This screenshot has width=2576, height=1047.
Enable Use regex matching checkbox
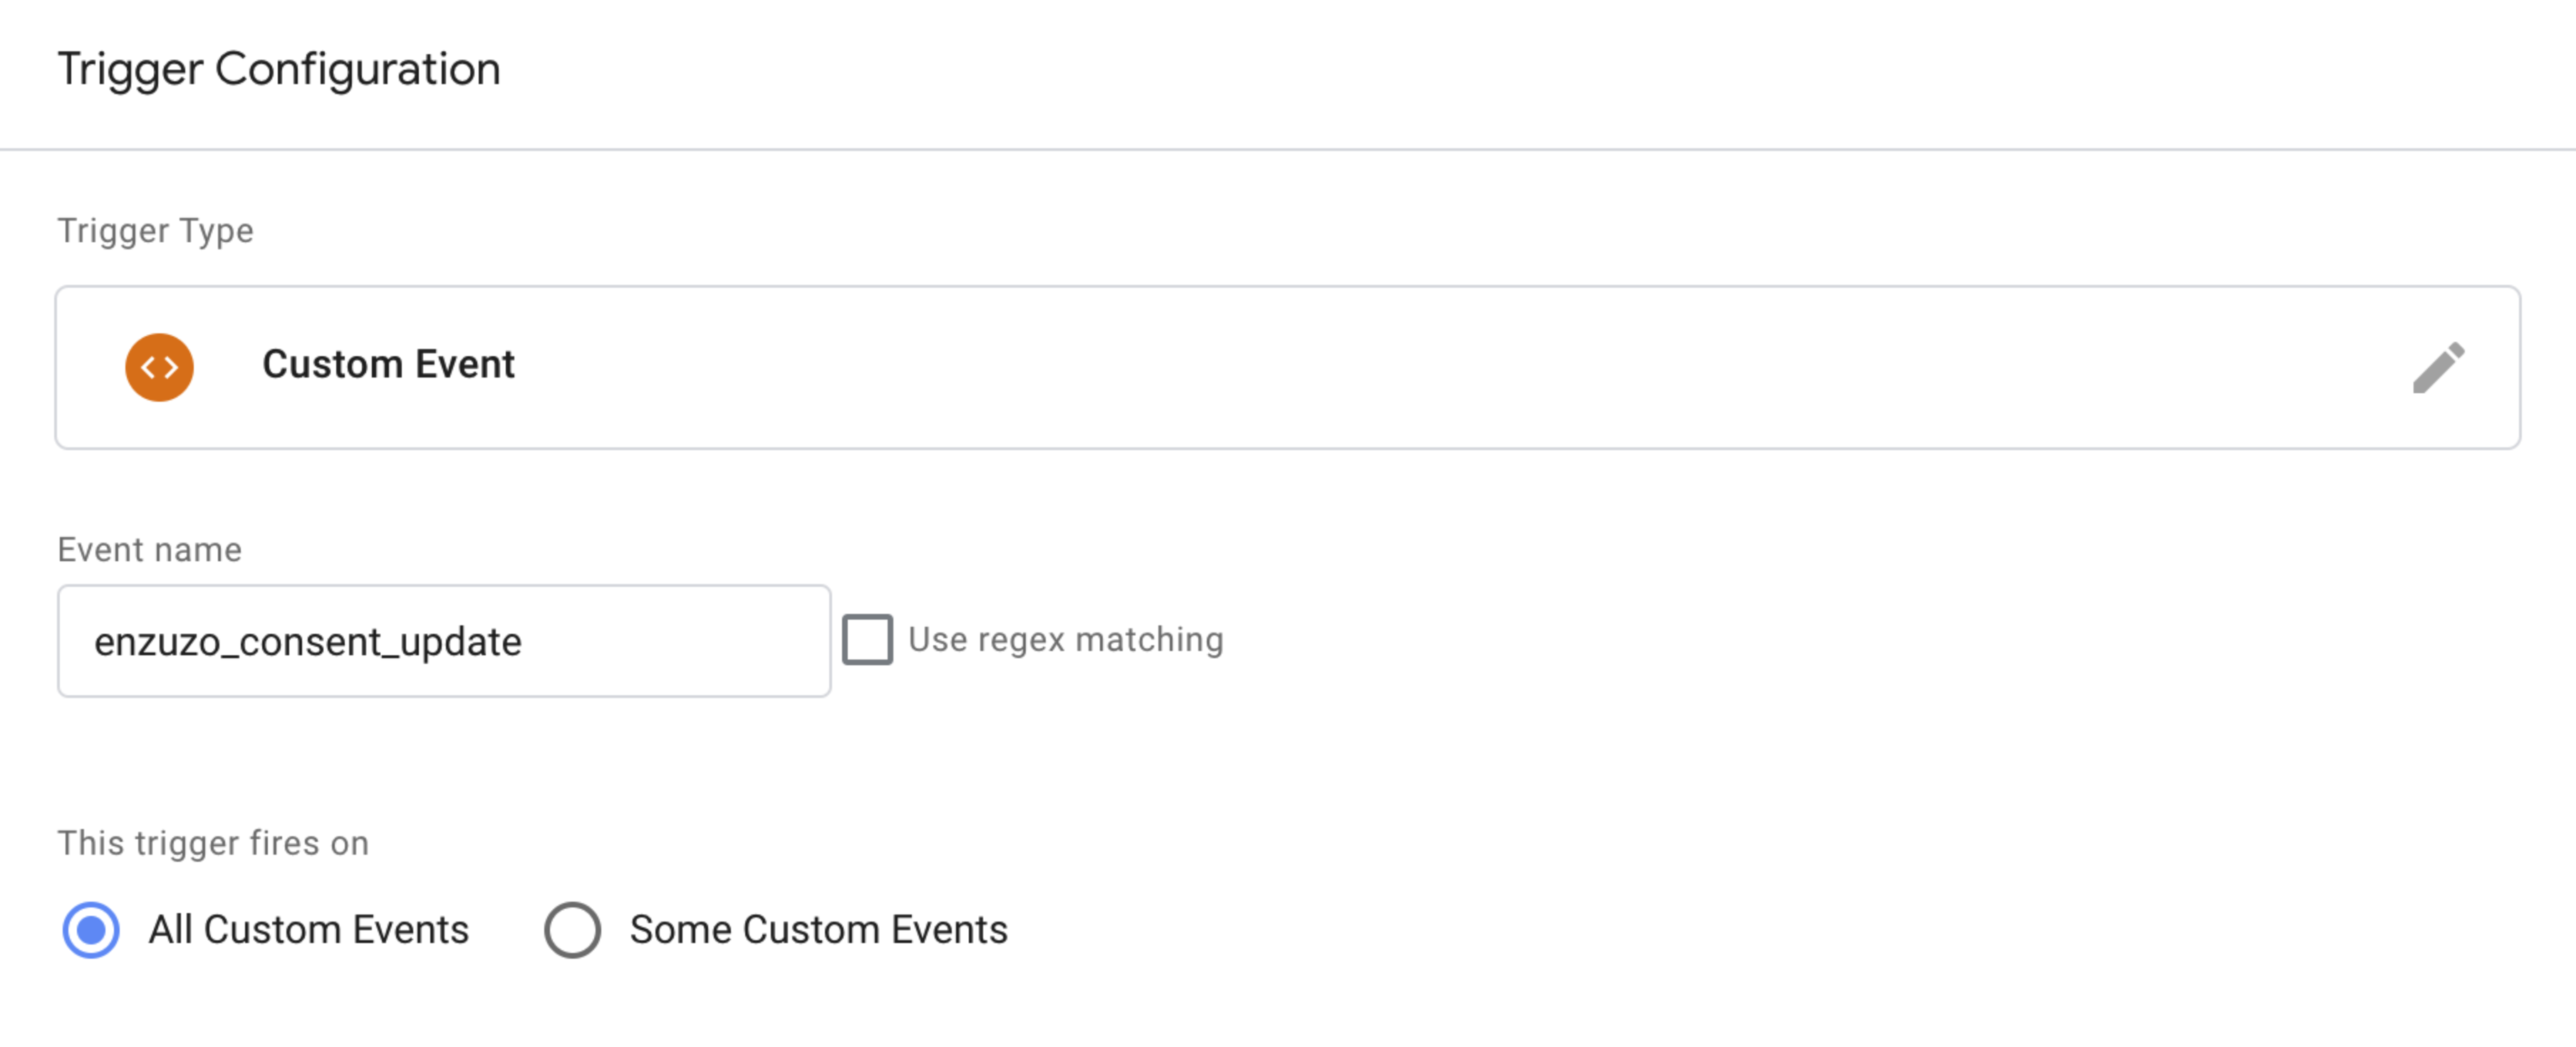pos(866,637)
